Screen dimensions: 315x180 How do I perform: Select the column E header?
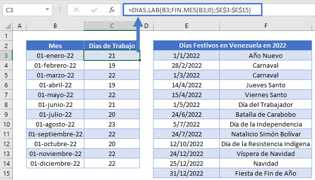point(186,26)
